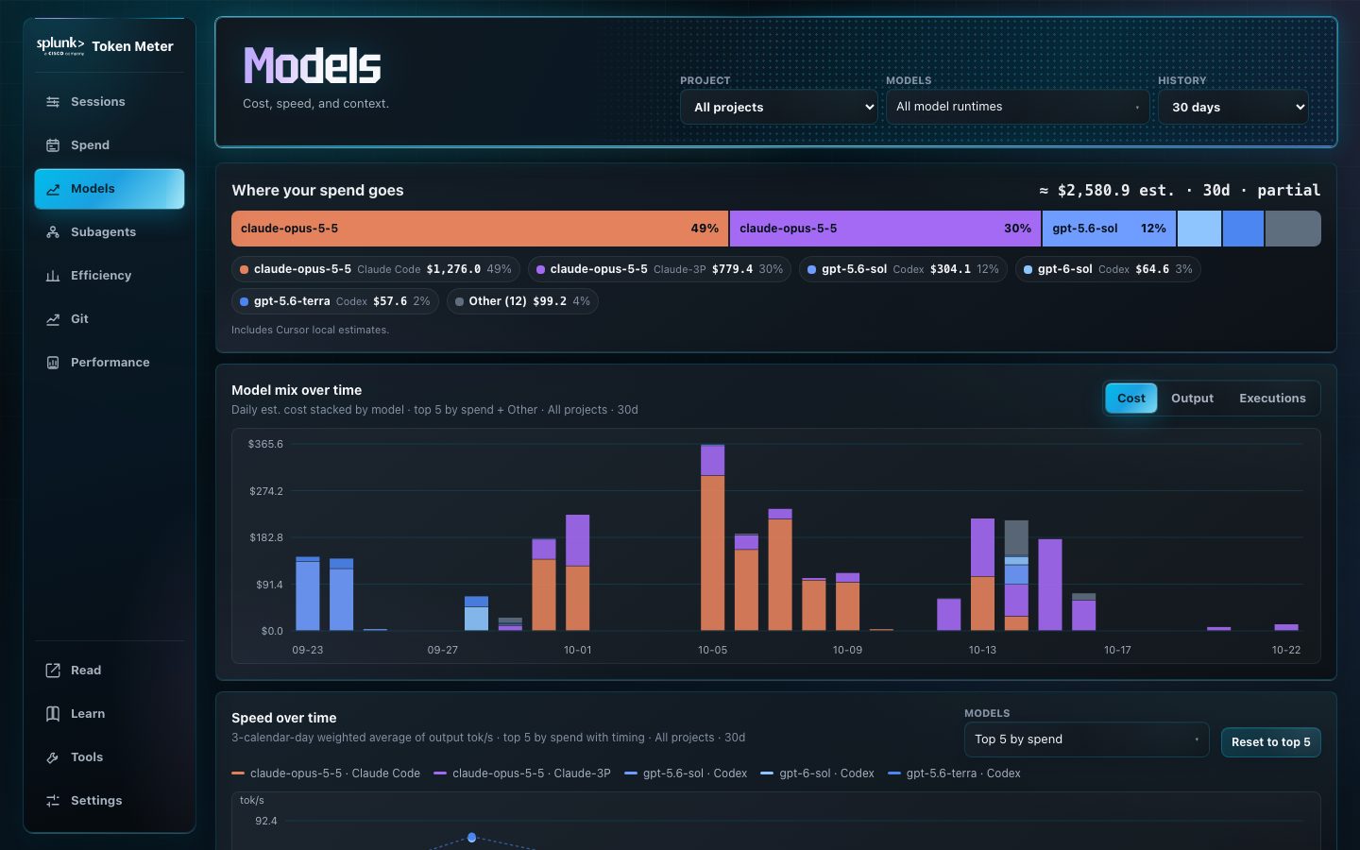The width and height of the screenshot is (1360, 850).
Task: Open the Performance page
Action: coord(110,363)
